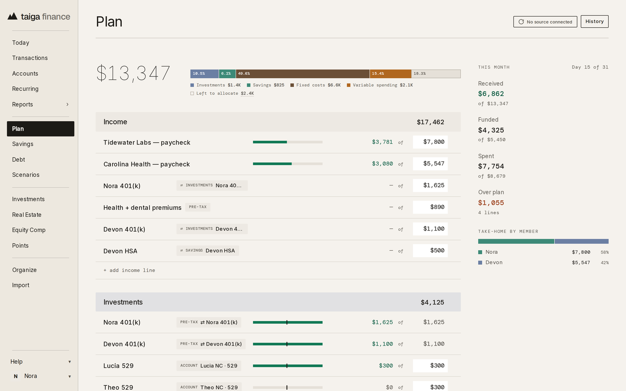626x391 pixels.
Task: Click the Investments section header
Action: [278, 302]
